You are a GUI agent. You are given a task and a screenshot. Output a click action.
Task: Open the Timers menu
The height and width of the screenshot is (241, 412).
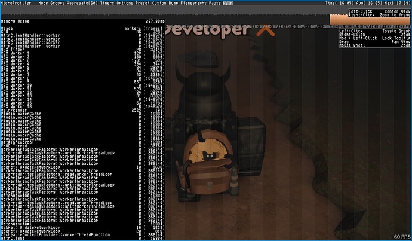coord(107,3)
